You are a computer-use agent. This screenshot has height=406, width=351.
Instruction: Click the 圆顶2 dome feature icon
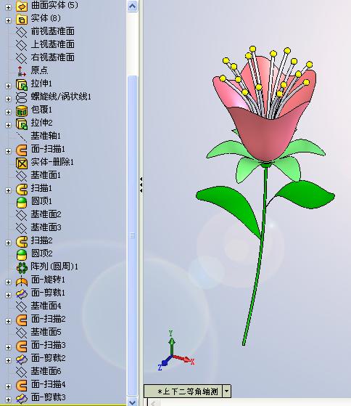22,254
